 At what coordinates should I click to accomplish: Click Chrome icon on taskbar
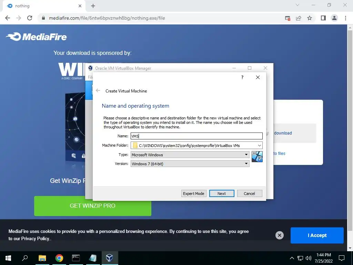click(x=59, y=258)
